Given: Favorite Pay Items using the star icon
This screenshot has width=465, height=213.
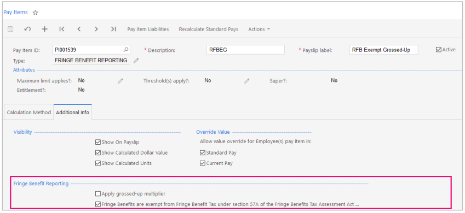Looking at the screenshot, I should (x=35, y=13).
